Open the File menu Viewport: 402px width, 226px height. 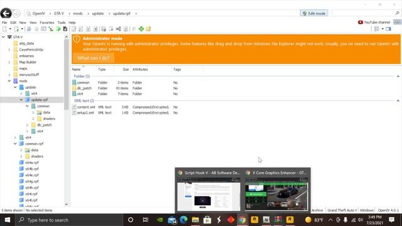(x=4, y=23)
